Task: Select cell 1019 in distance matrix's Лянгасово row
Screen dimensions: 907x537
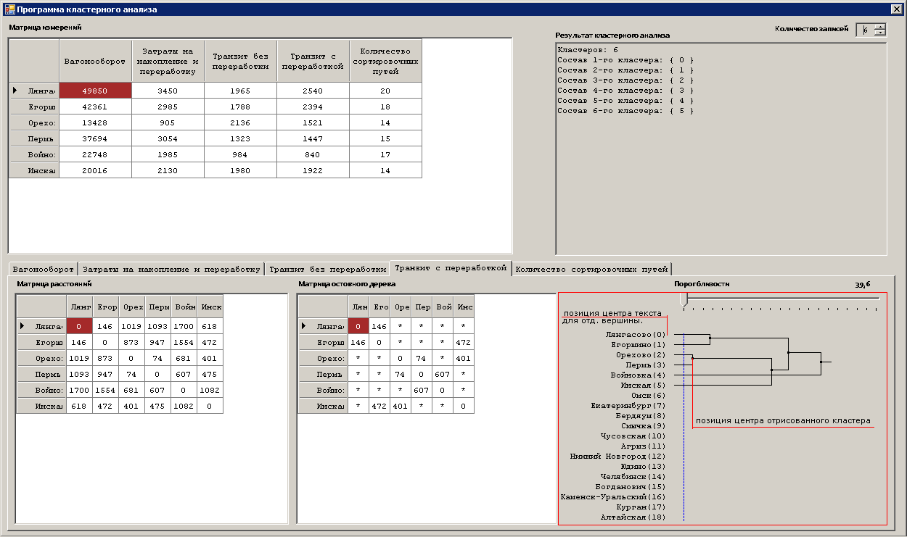Action: [131, 327]
